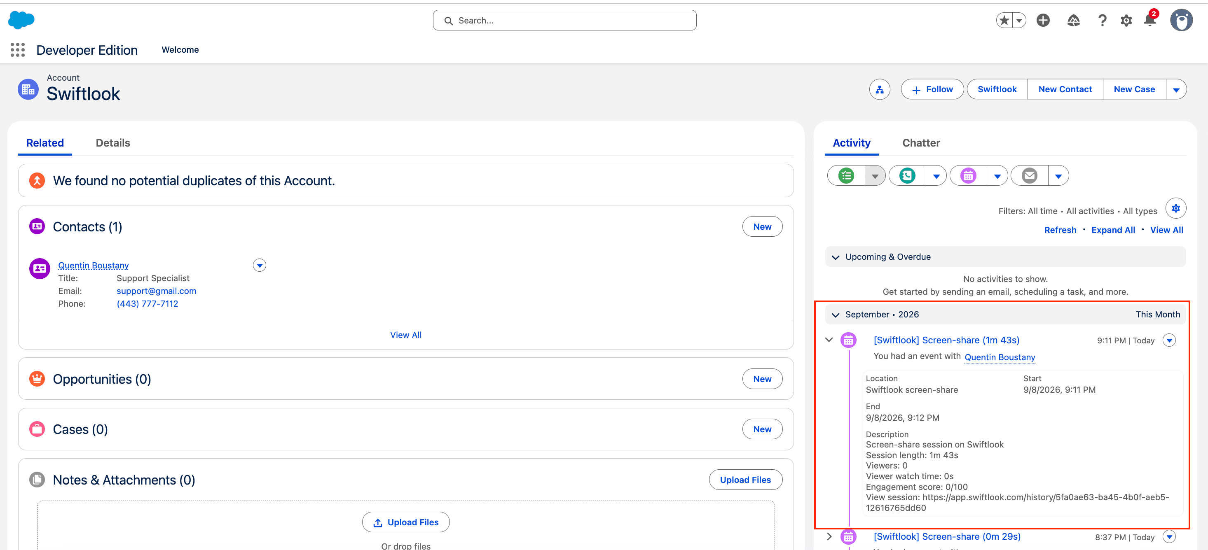Open New Event dropdown arrow
This screenshot has height=550, width=1208.
point(997,176)
